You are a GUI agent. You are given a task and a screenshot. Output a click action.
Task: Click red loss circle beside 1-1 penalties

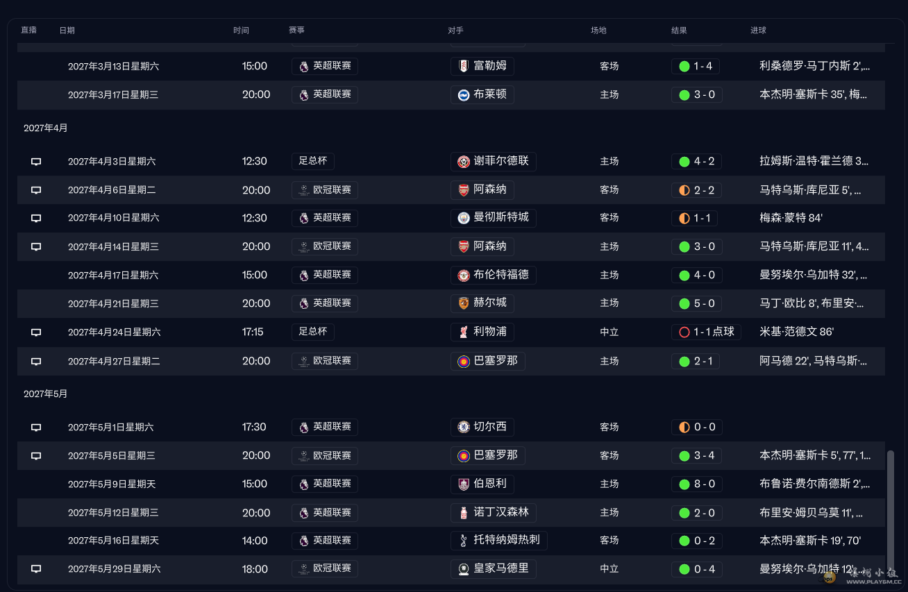[684, 332]
